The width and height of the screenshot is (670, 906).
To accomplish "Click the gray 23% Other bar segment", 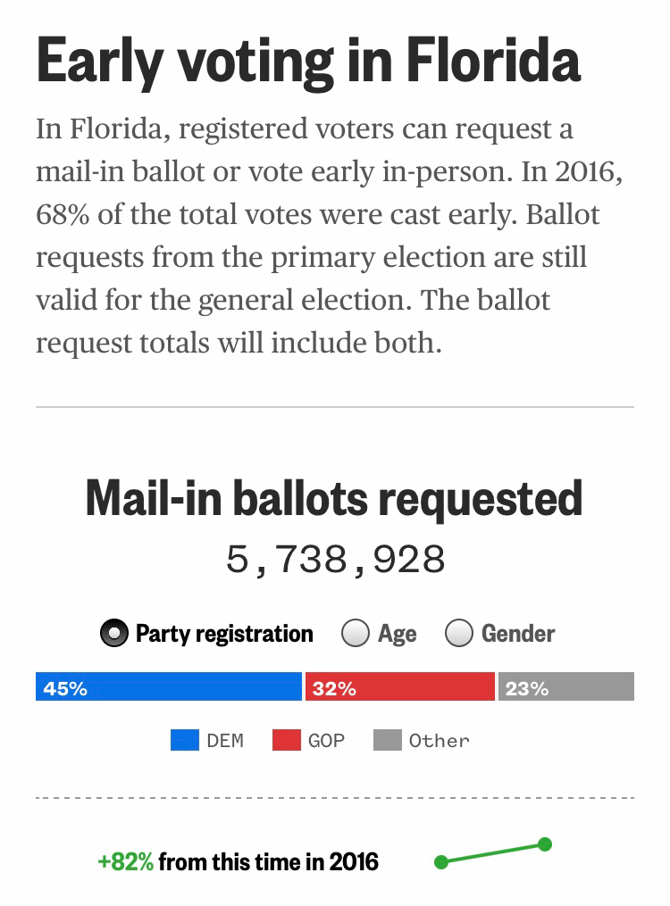I will tap(566, 686).
